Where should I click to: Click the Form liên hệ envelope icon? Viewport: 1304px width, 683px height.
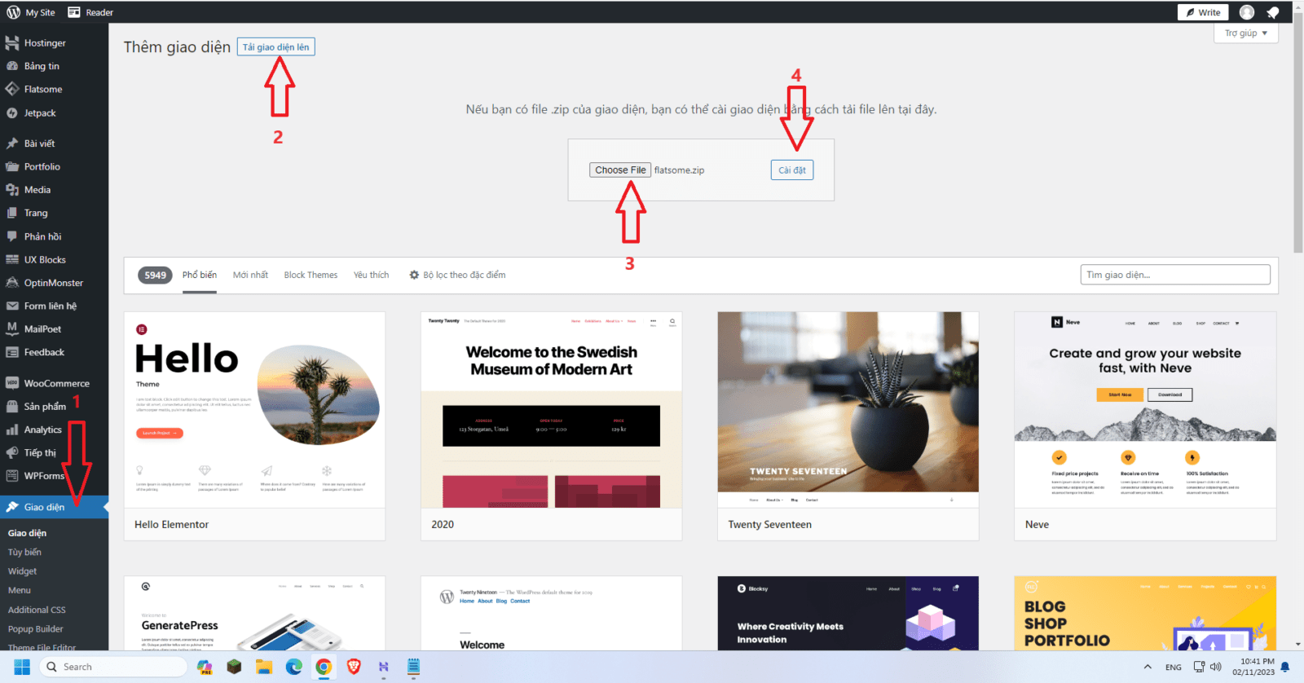click(12, 306)
